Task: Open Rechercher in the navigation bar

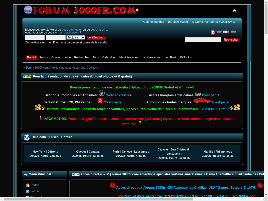Action: click(82, 57)
